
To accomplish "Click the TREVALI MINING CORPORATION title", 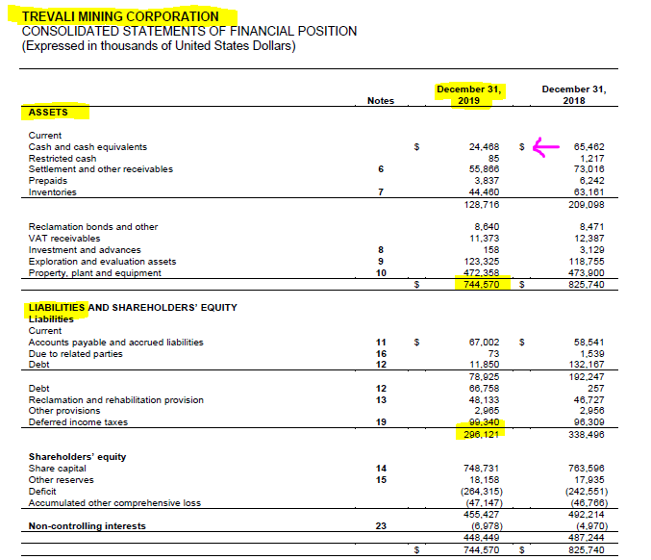I will (120, 16).
